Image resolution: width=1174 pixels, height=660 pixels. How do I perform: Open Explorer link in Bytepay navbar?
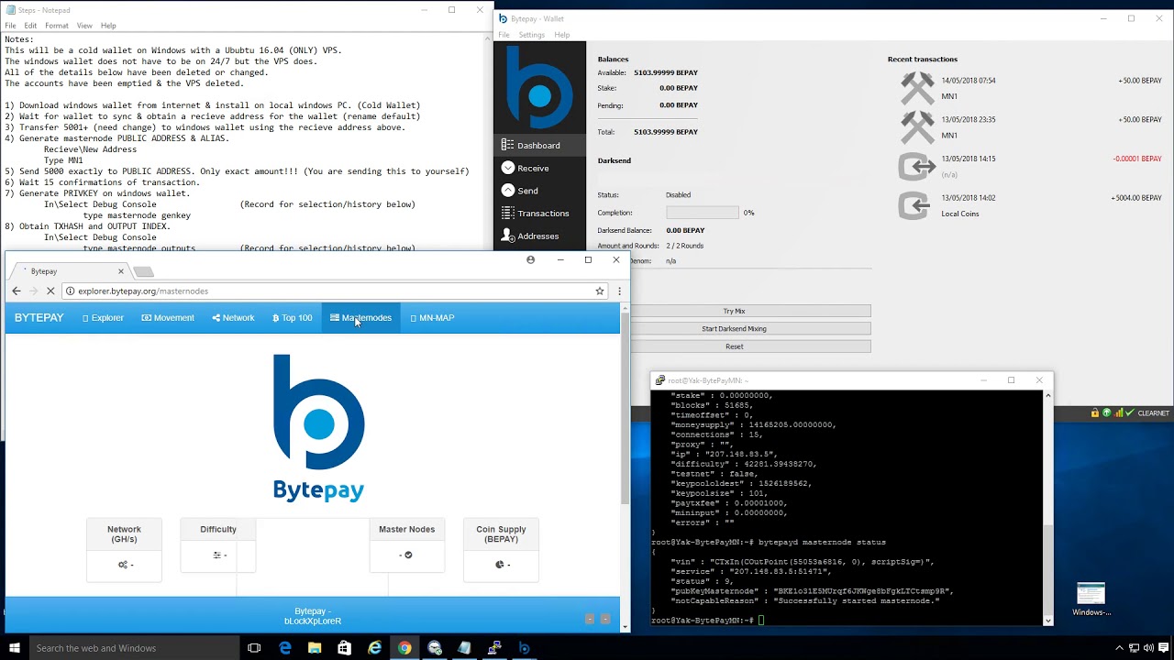click(x=103, y=318)
